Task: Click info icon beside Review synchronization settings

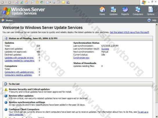Action: [x=6, y=102]
